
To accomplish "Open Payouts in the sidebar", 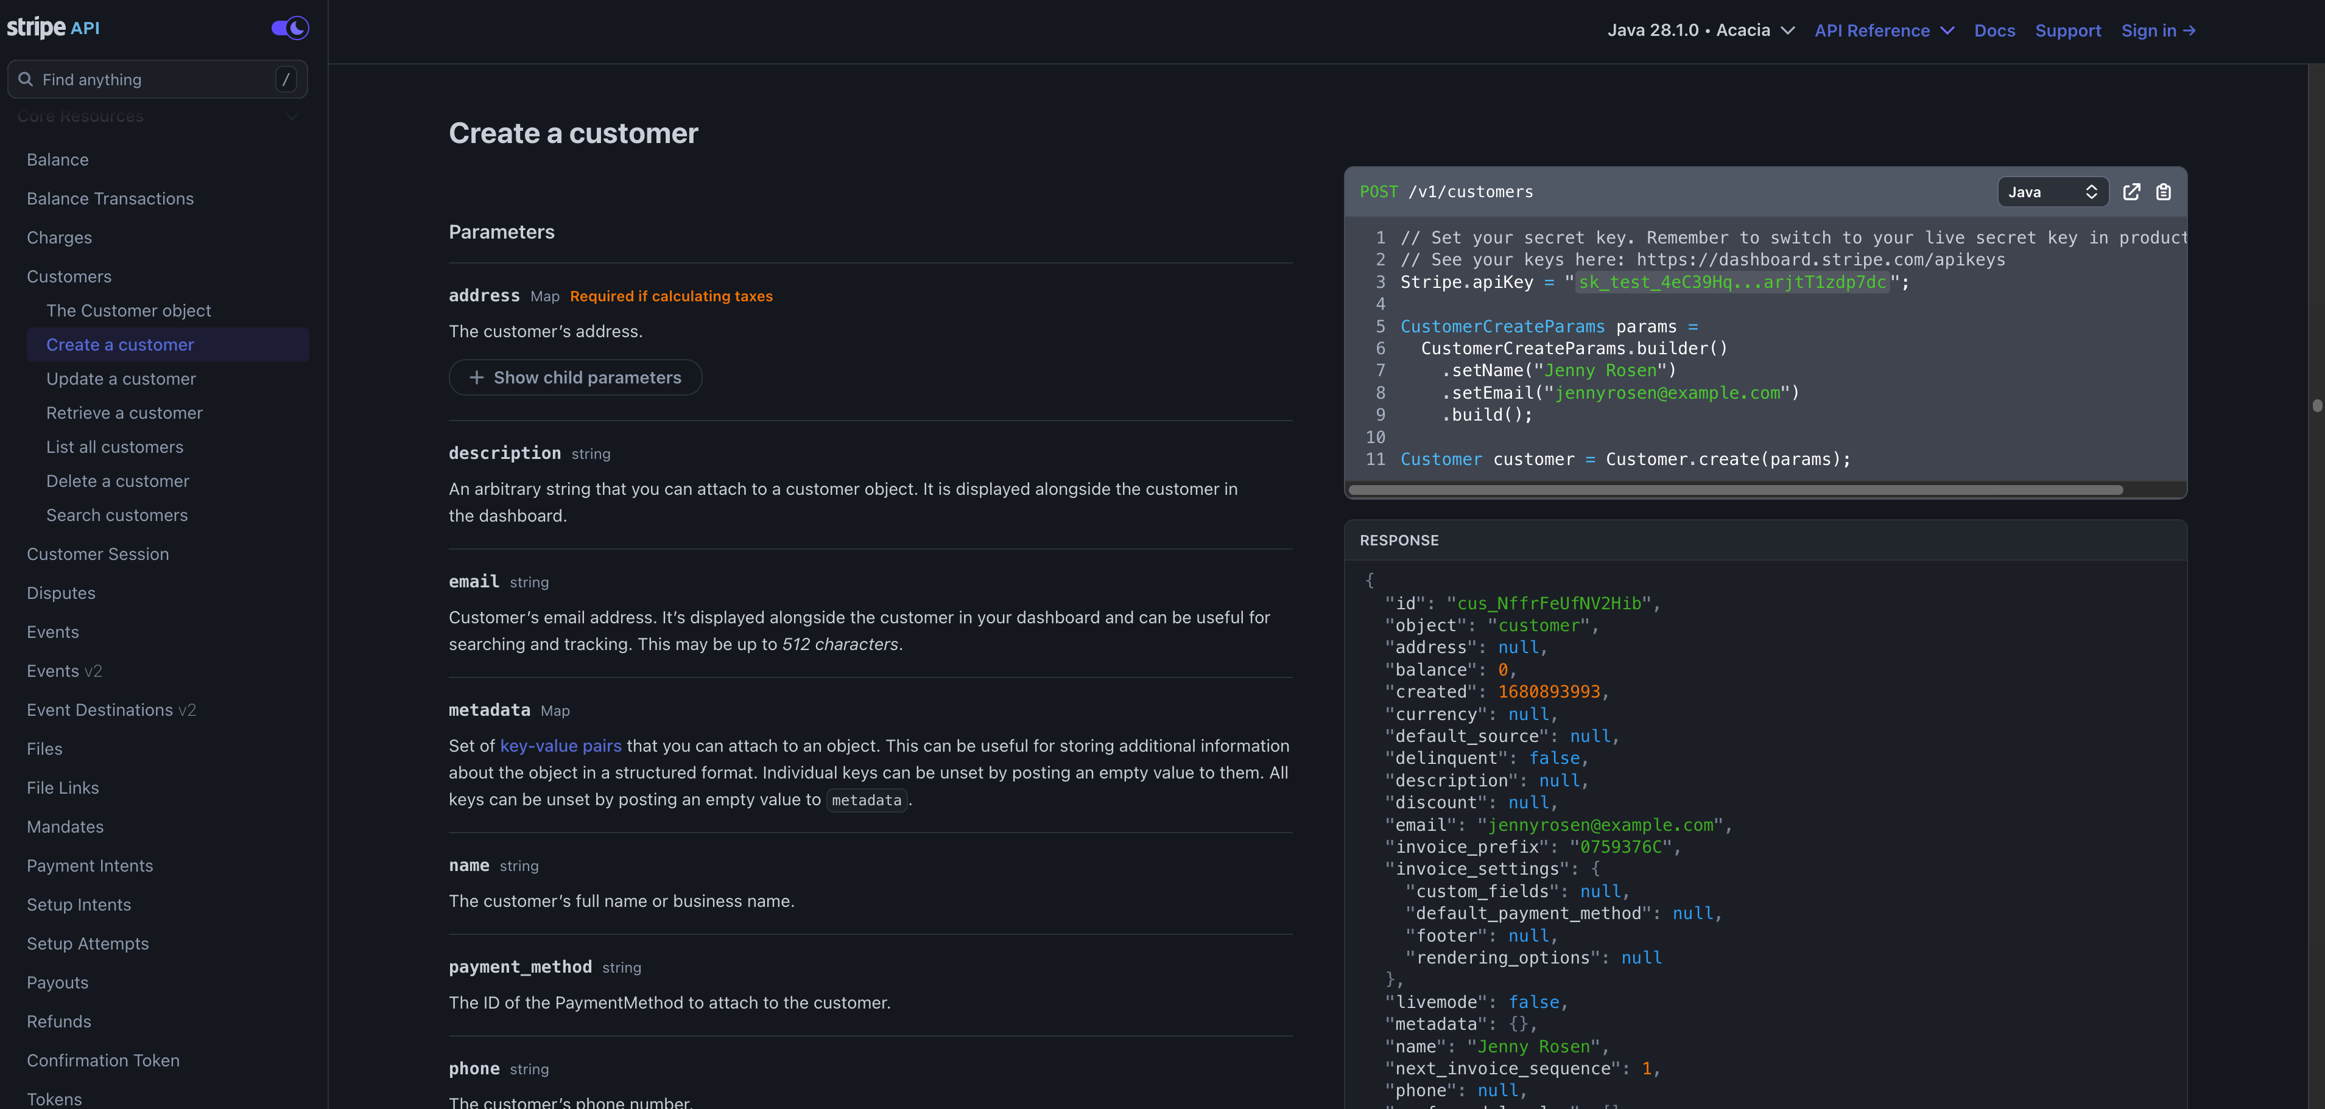I will [x=58, y=982].
